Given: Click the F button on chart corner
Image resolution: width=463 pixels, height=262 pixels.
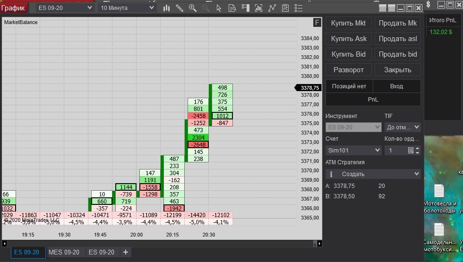Looking at the screenshot, I should [x=317, y=23].
